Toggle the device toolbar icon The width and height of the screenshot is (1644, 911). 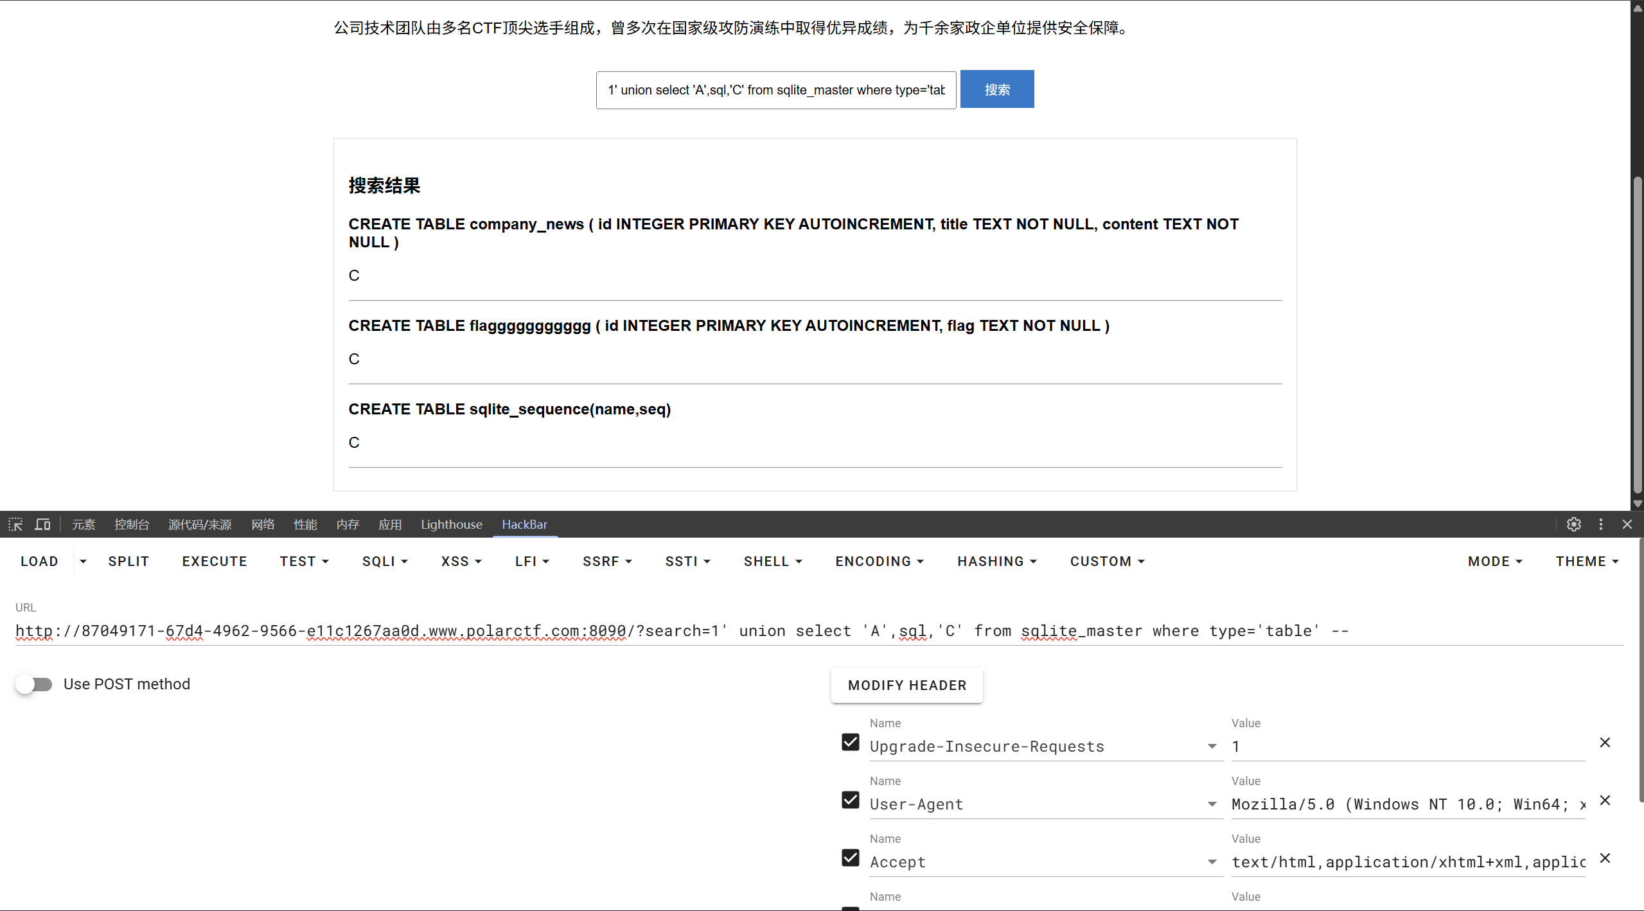tap(42, 524)
